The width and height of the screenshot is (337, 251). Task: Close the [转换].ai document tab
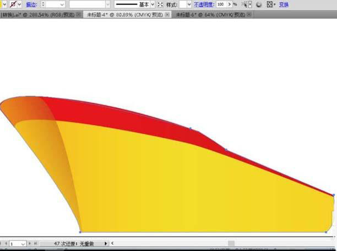79,15
